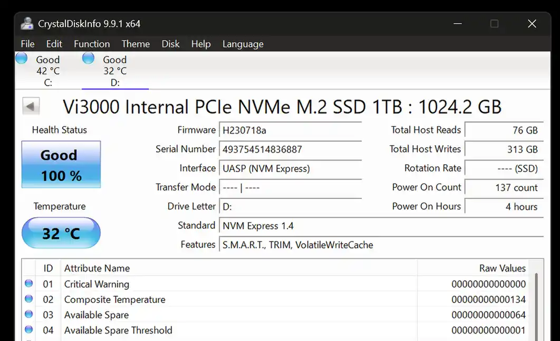Screen dimensions: 560x341
Task: Minimize the CrystalDiskInfo window
Action: pos(458,24)
